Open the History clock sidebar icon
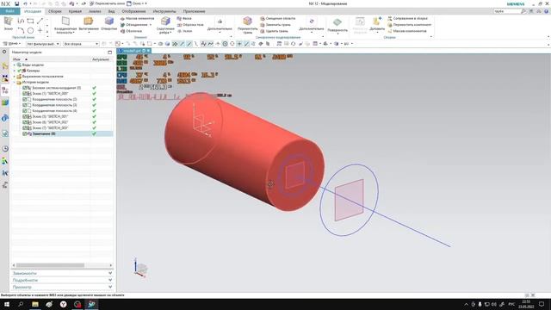This screenshot has height=310, width=551. click(5, 149)
